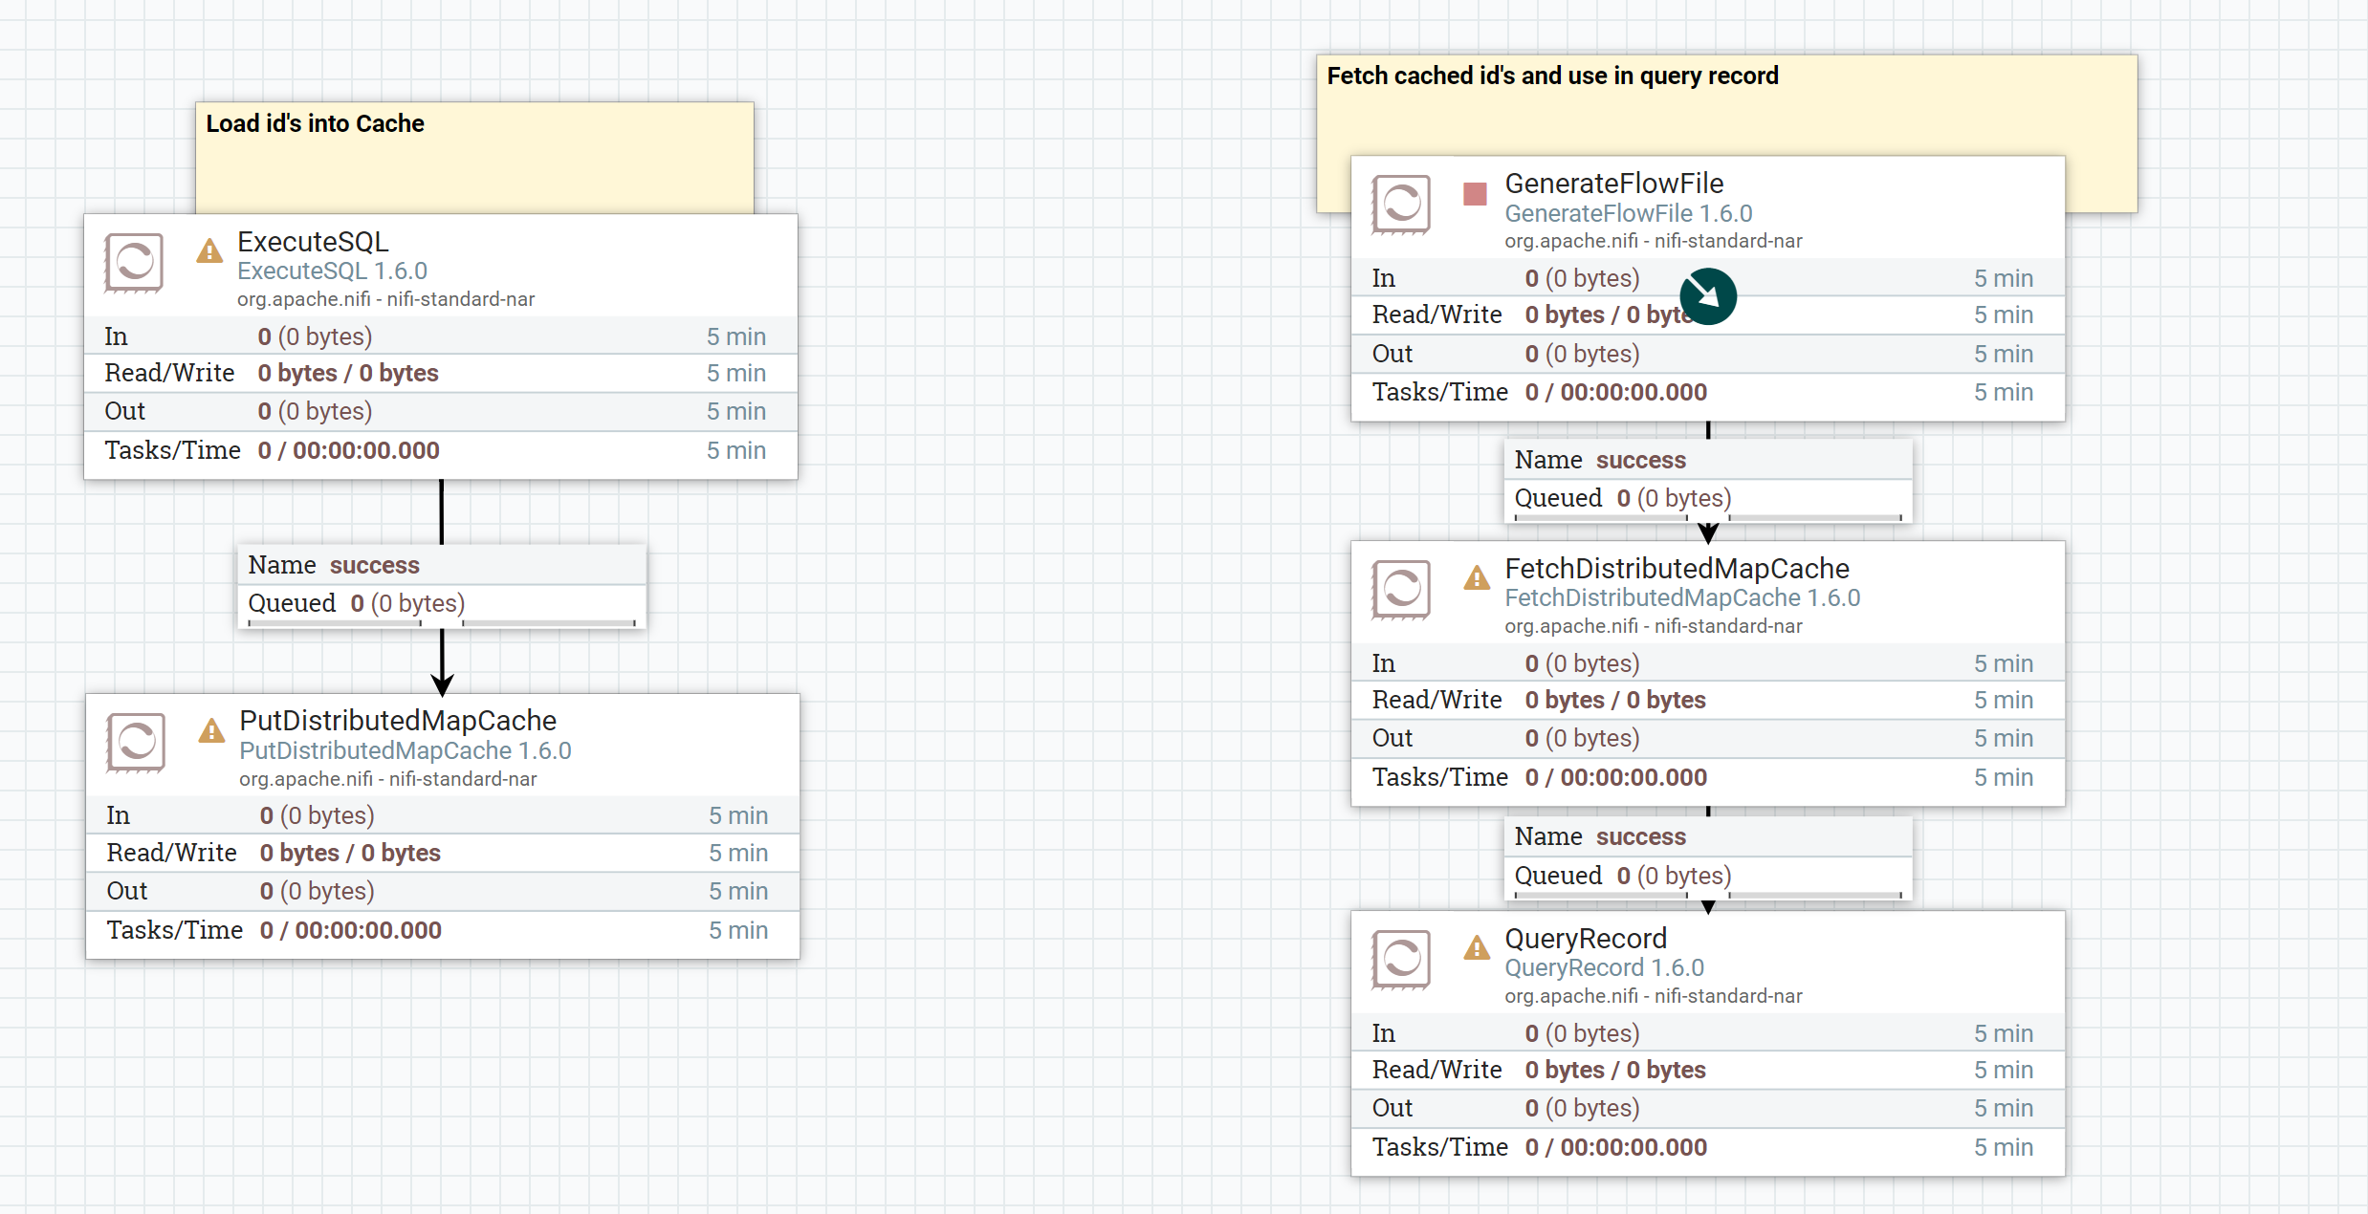Select success connection below ExecuteSQL

442,584
